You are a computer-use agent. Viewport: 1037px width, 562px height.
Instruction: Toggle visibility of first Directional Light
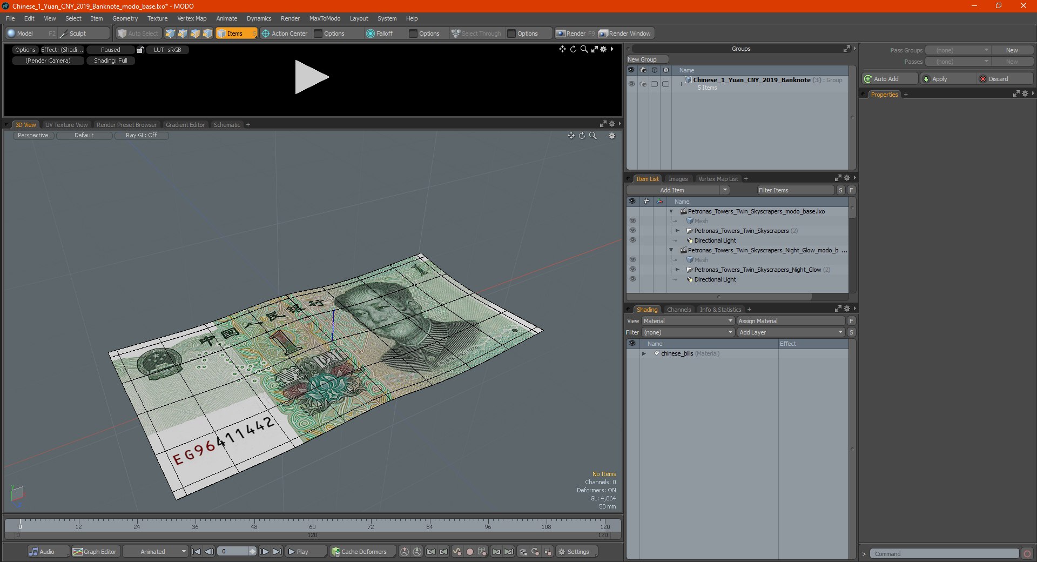pos(632,240)
